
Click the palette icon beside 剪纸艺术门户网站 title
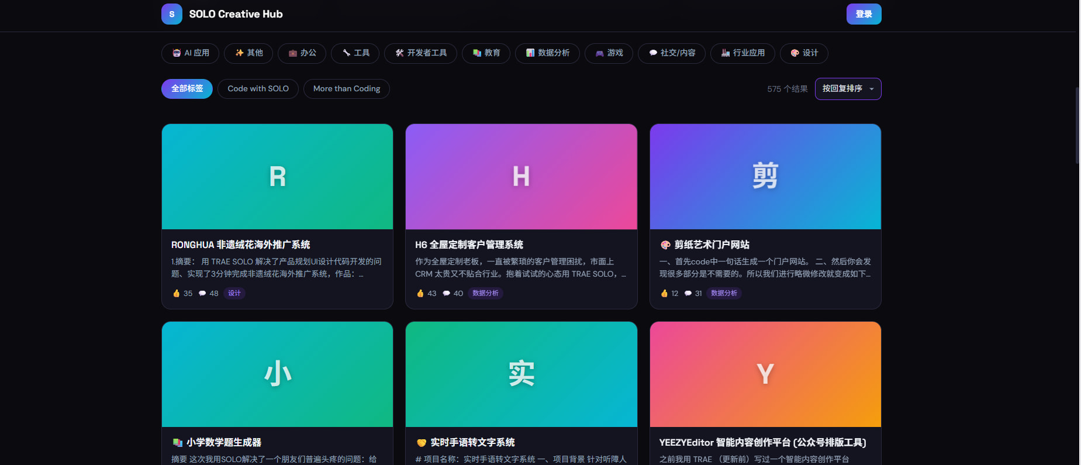[x=665, y=245]
